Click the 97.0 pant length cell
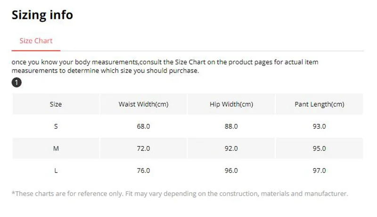This screenshot has width=377, height=217. click(319, 171)
